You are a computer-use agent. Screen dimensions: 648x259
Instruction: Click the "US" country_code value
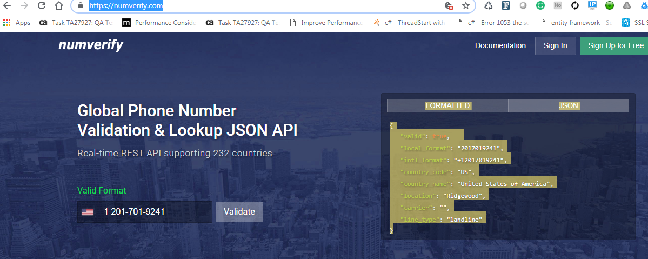[464, 172]
